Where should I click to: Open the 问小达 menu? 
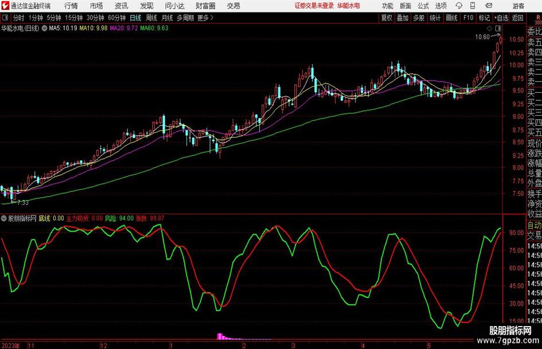click(174, 6)
